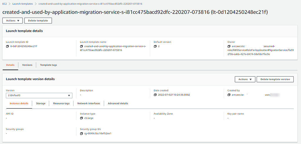Click the lt-0d120425024 8ec21f template ID value
This screenshot has height=144, width=301.
click(x=24, y=46)
